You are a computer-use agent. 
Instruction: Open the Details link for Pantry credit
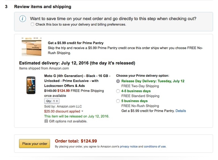(181, 111)
